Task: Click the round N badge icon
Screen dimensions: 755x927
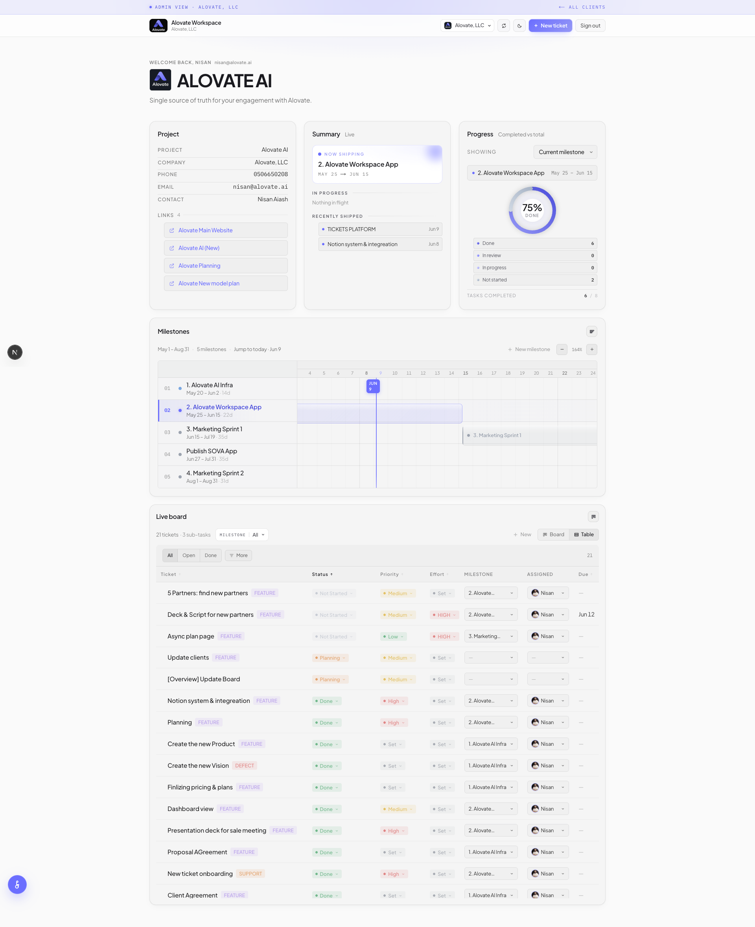Action: click(x=15, y=352)
